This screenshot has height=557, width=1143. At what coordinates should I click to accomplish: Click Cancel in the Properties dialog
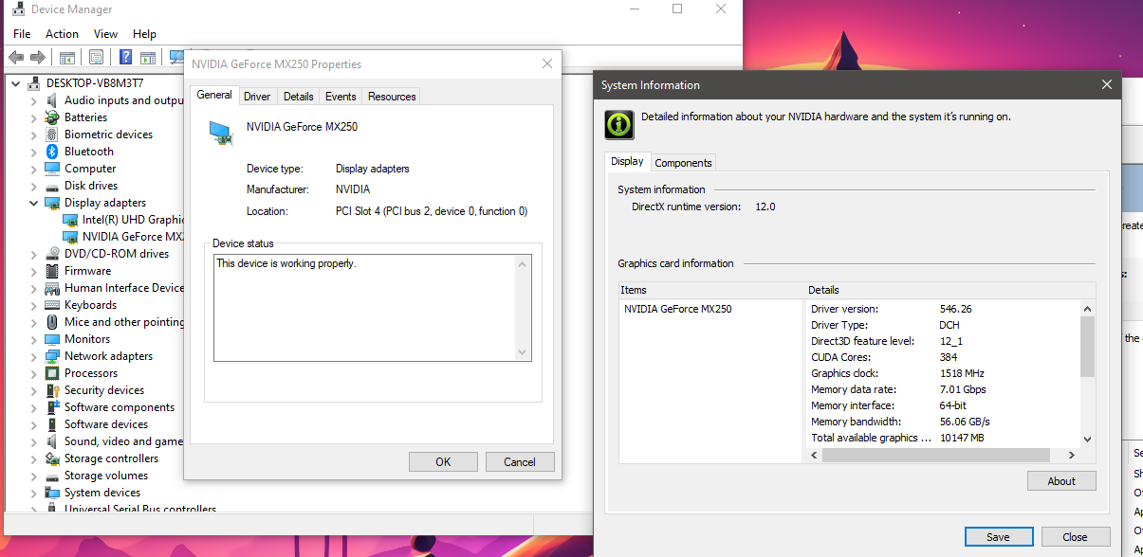pos(520,462)
